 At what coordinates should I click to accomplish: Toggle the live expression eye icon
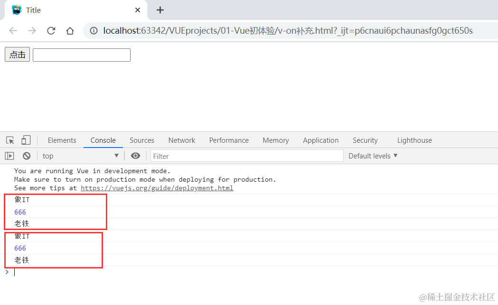pyautogui.click(x=136, y=156)
